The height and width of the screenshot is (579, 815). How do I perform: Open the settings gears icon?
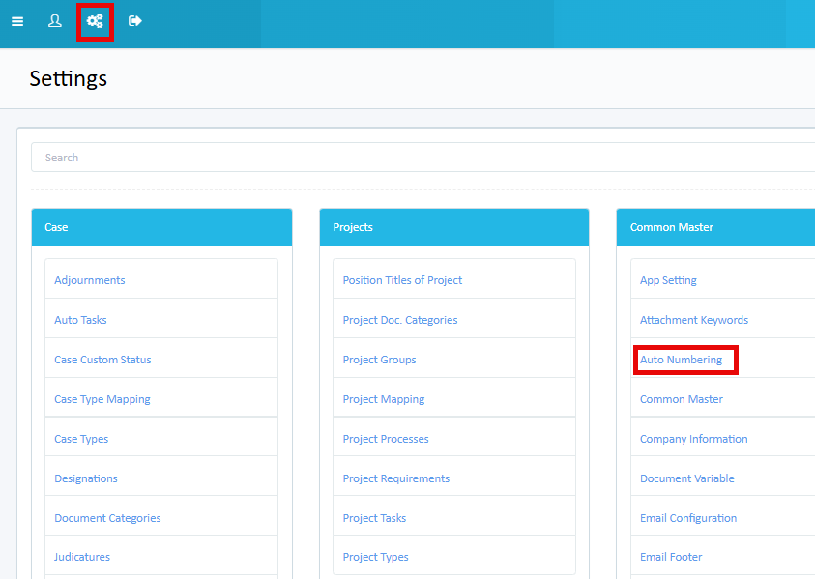pyautogui.click(x=95, y=21)
